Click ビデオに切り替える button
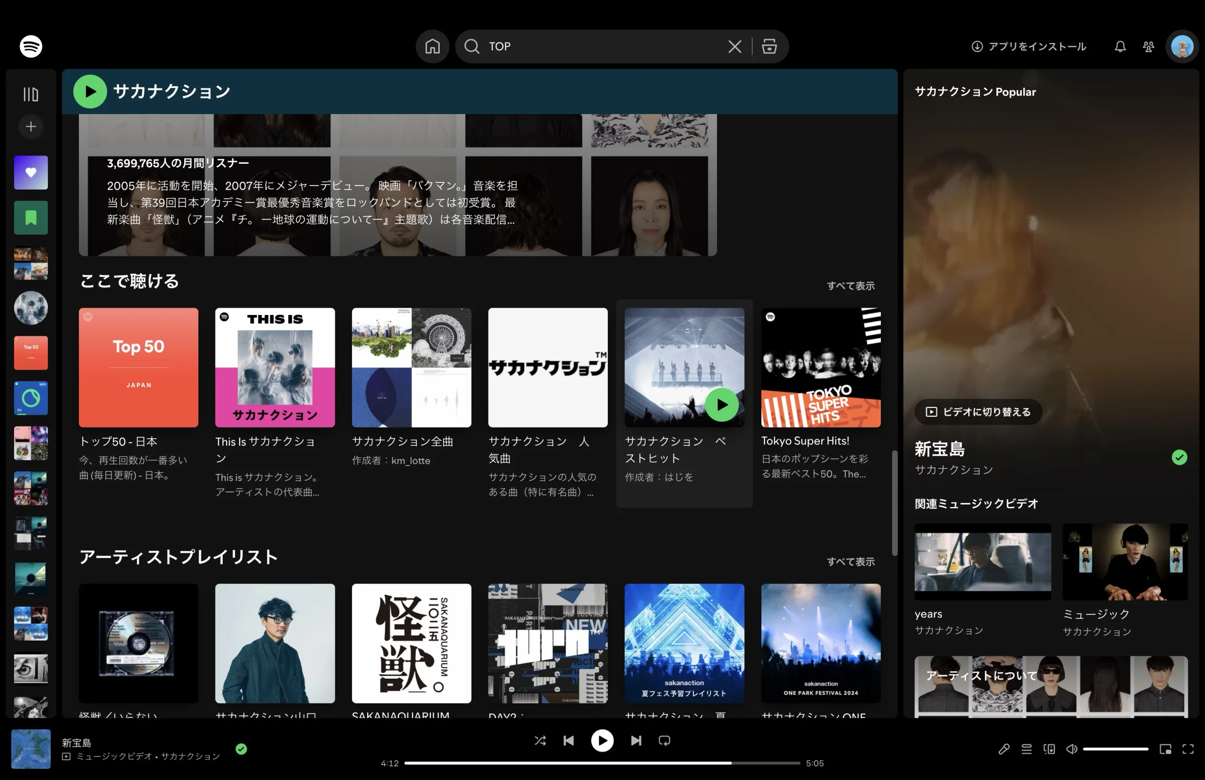The image size is (1205, 780). click(x=978, y=412)
